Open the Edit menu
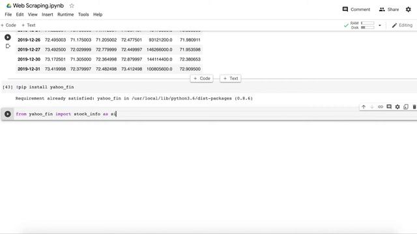The image size is (417, 234). pyautogui.click(x=20, y=14)
